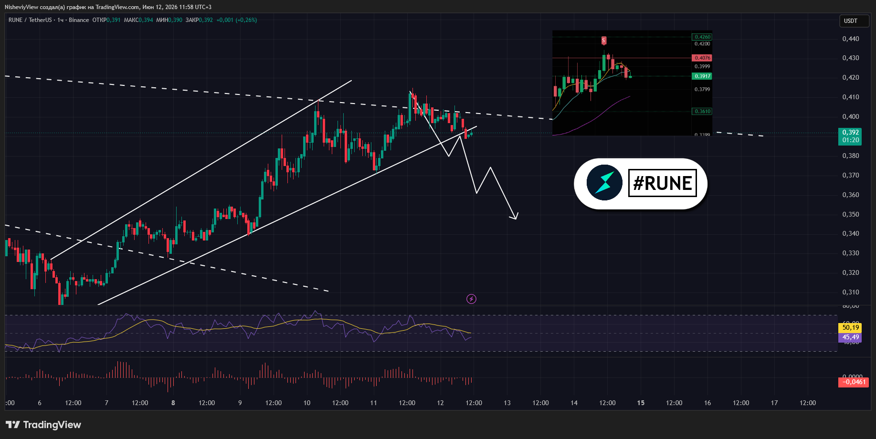Click the 0,400 price axis label

coord(851,117)
